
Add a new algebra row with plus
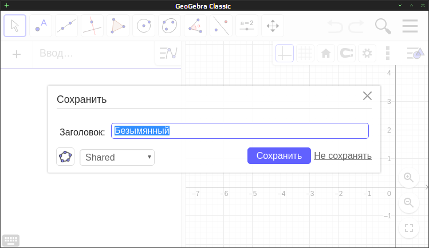(17, 54)
